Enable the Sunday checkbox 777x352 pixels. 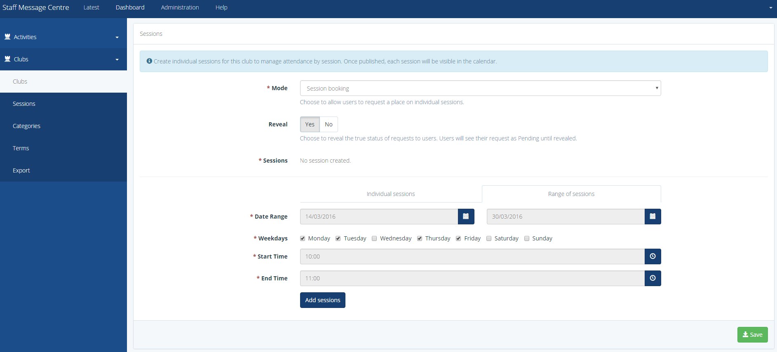pos(527,238)
